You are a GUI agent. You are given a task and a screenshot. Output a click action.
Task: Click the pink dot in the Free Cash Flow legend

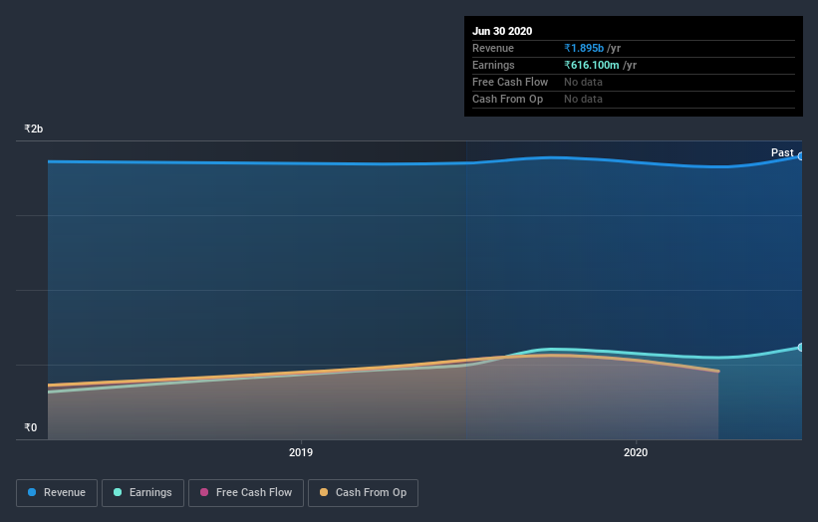click(x=204, y=492)
